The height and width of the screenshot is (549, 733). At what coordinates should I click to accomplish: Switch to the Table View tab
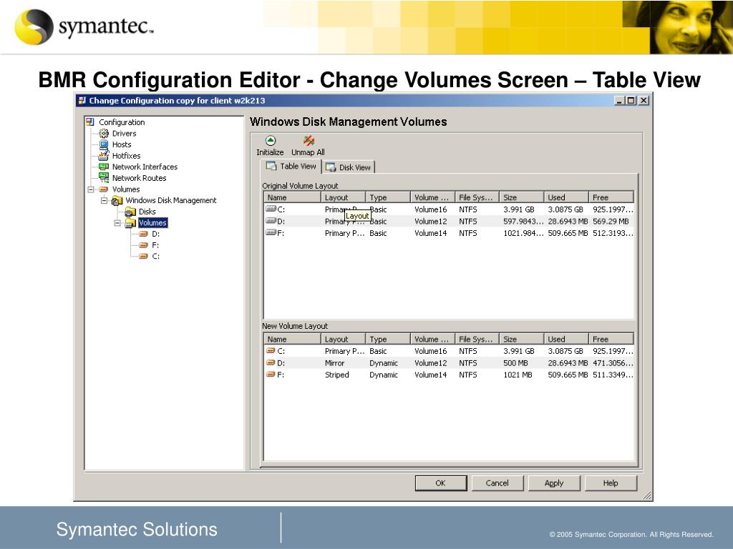(291, 166)
